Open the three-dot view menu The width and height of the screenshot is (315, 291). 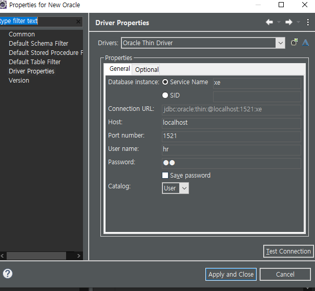(308, 22)
